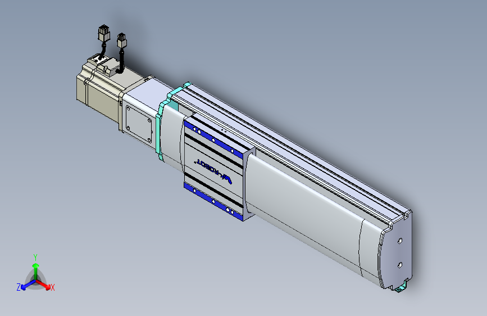Screen dimensions: 487x316
Task: Select the top blue strip of the carriage
Action: (213, 139)
